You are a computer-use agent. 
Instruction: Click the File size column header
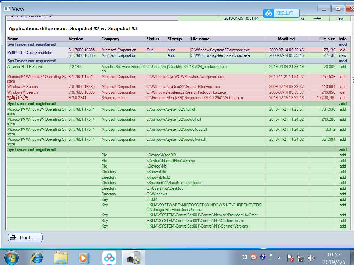(x=322, y=39)
